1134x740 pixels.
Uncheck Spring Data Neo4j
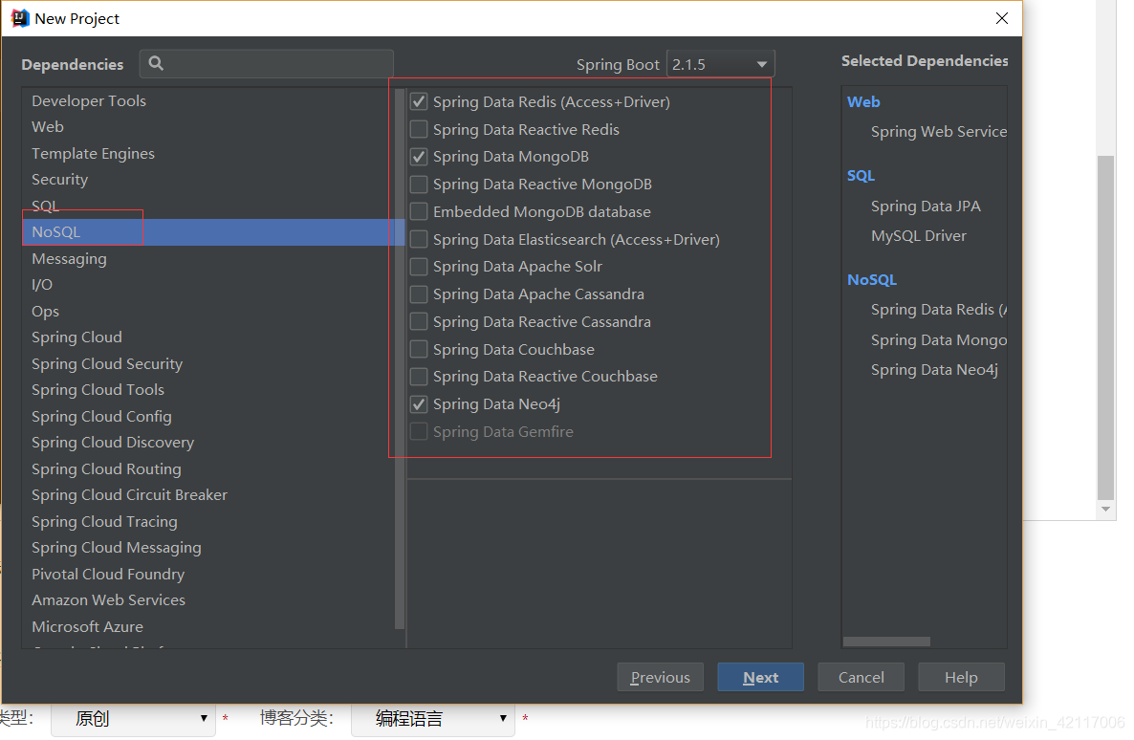pyautogui.click(x=419, y=404)
